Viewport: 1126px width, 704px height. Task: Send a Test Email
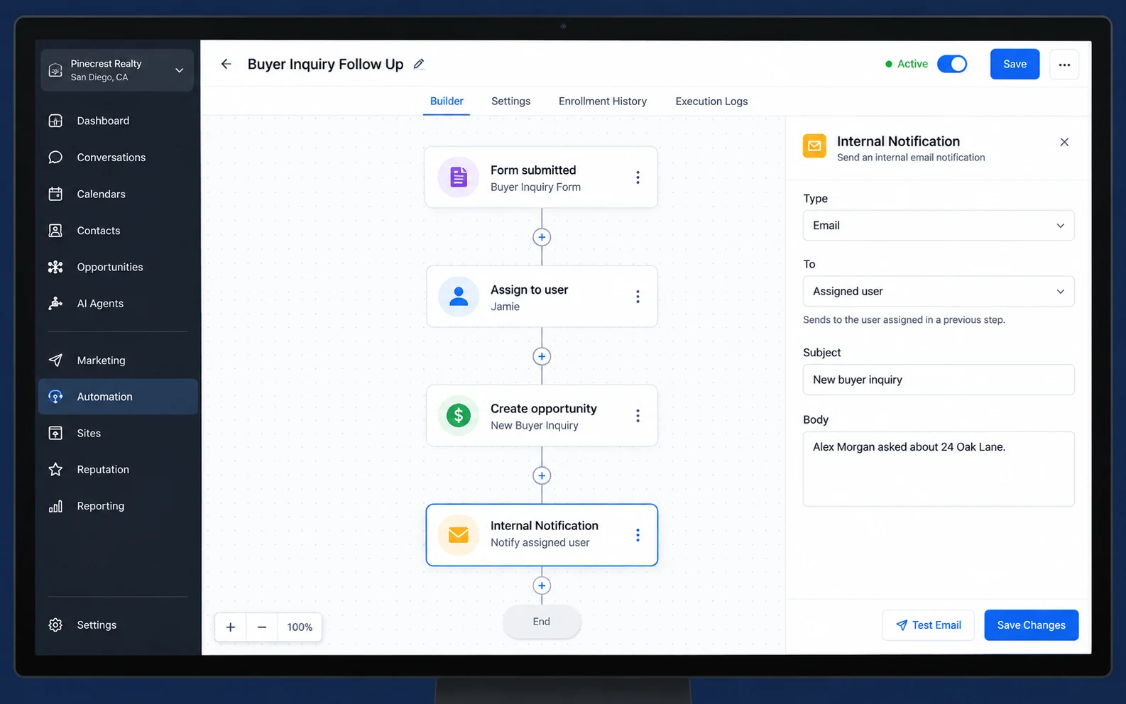click(x=929, y=625)
